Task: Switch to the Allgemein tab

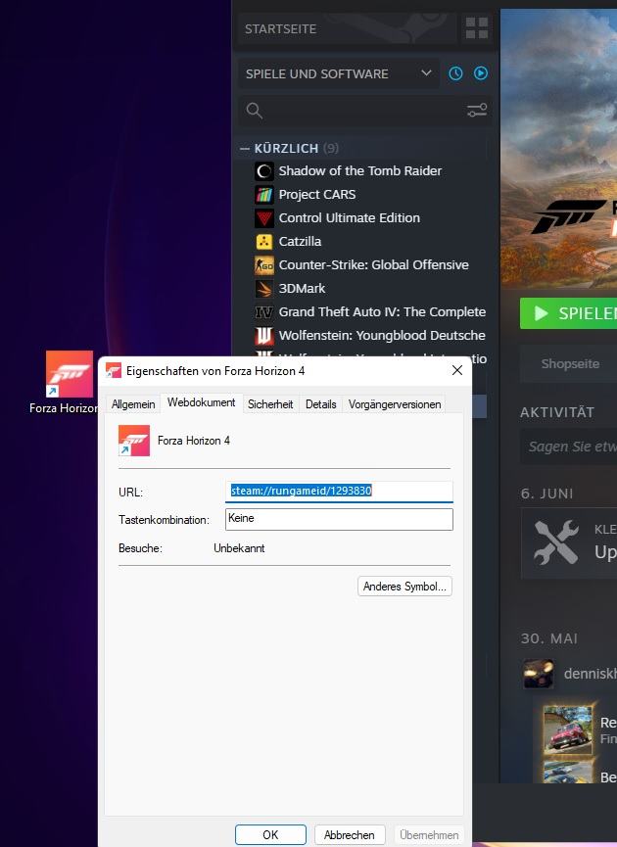Action: pos(133,404)
